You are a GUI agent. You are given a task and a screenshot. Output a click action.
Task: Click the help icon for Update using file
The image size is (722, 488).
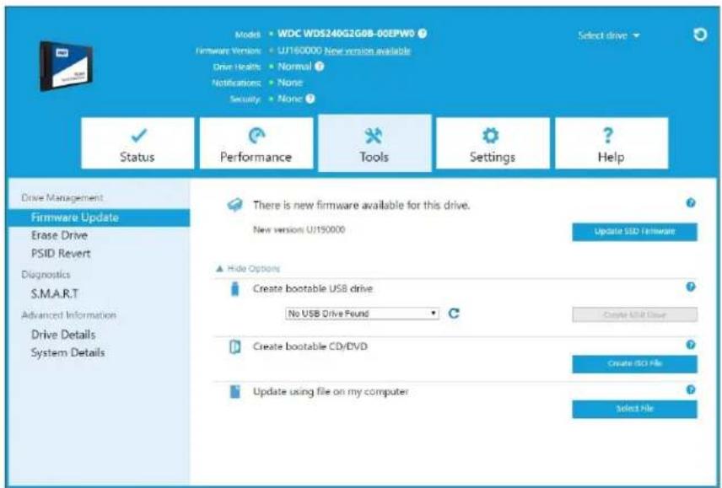(690, 389)
